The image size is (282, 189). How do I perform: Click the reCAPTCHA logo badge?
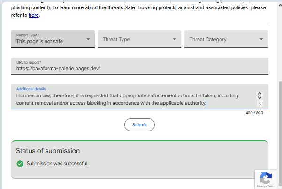pyautogui.click(x=266, y=178)
